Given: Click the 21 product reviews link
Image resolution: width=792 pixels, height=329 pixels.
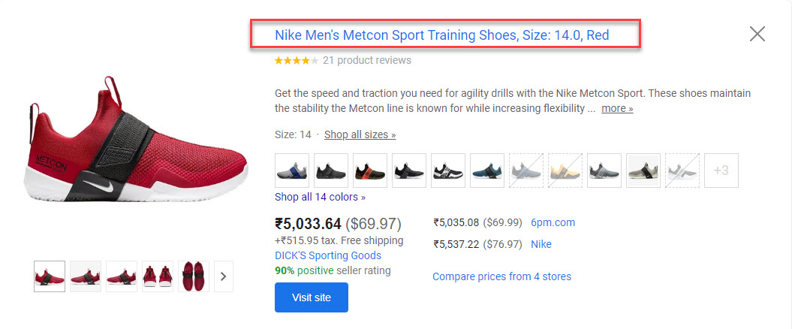Looking at the screenshot, I should [366, 60].
